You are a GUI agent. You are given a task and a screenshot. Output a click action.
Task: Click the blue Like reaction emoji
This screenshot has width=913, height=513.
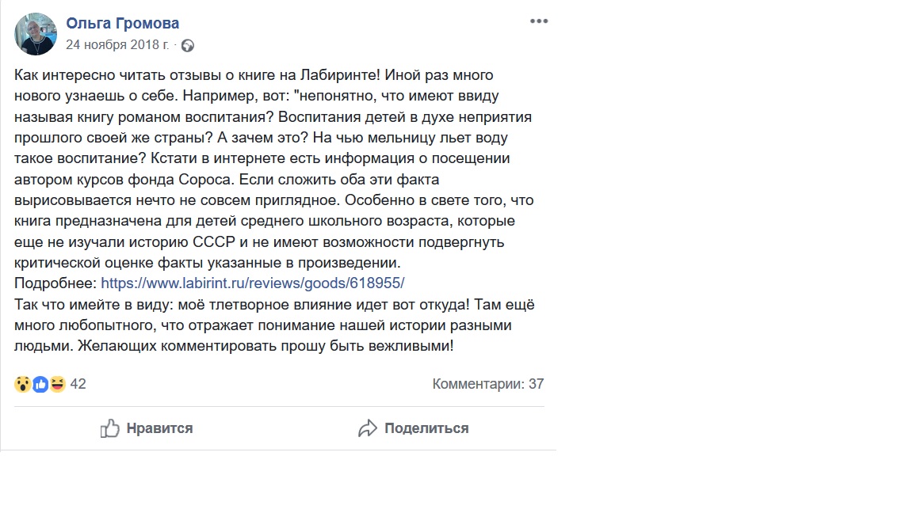coord(40,385)
